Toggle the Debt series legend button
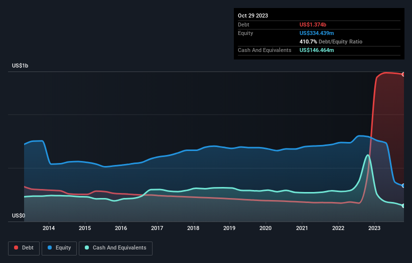This screenshot has height=263, width=412. pyautogui.click(x=24, y=248)
